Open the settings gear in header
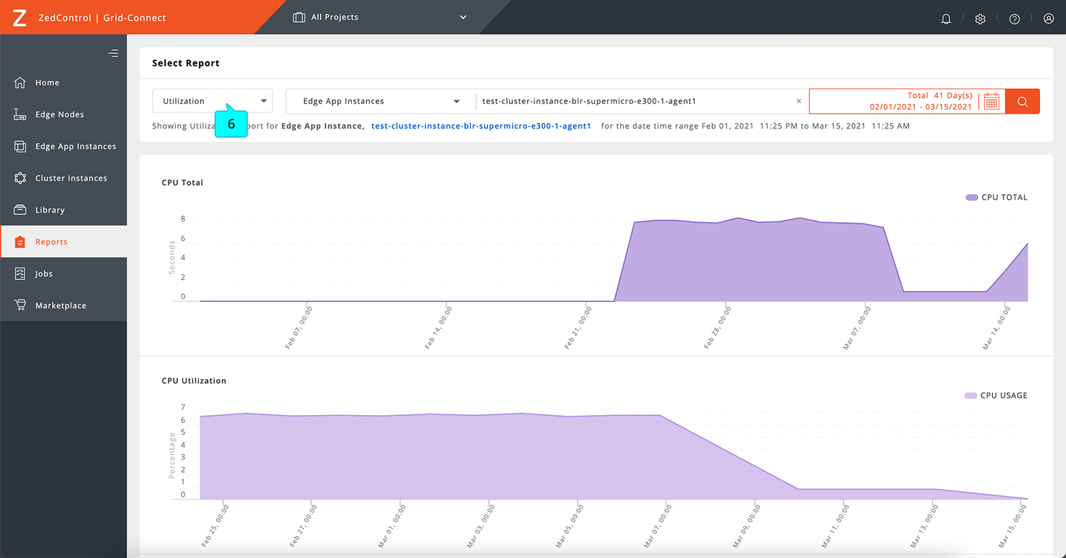Image resolution: width=1066 pixels, height=558 pixels. 980,19
